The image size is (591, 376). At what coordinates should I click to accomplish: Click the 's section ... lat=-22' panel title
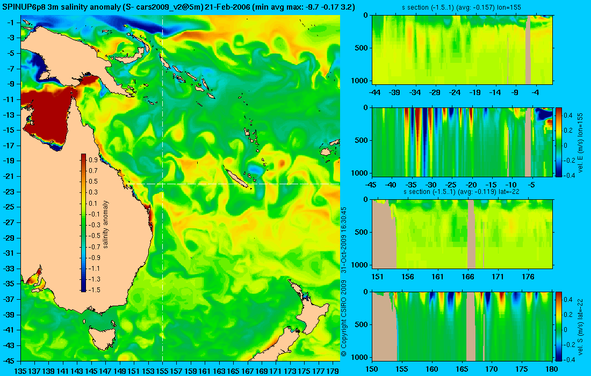point(462,192)
